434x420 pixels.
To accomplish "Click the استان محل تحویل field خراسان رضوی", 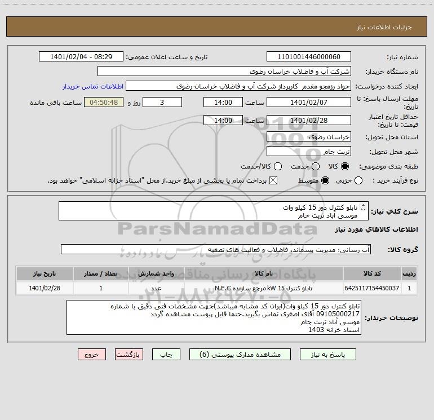I will (x=309, y=137).
